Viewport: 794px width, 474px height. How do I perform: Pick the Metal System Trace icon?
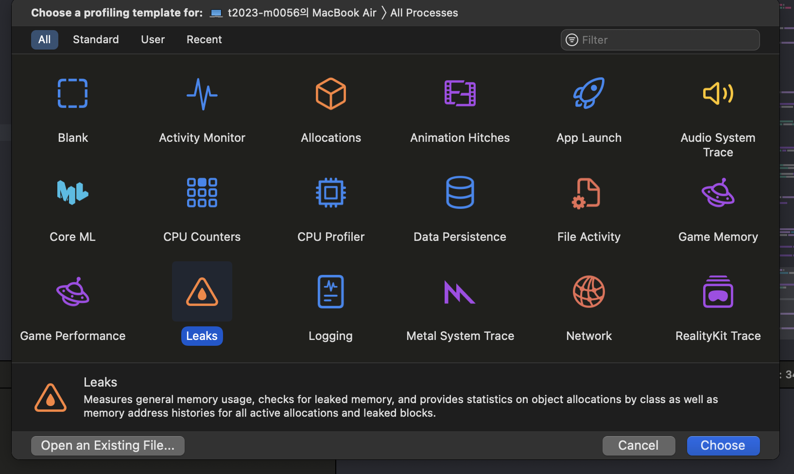pos(460,292)
